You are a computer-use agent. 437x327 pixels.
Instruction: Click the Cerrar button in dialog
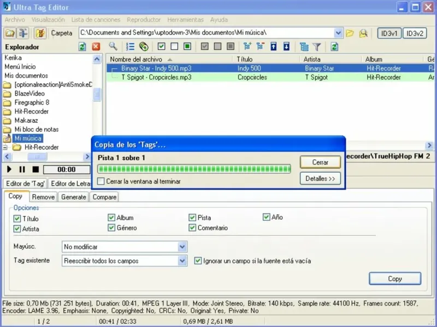point(320,162)
